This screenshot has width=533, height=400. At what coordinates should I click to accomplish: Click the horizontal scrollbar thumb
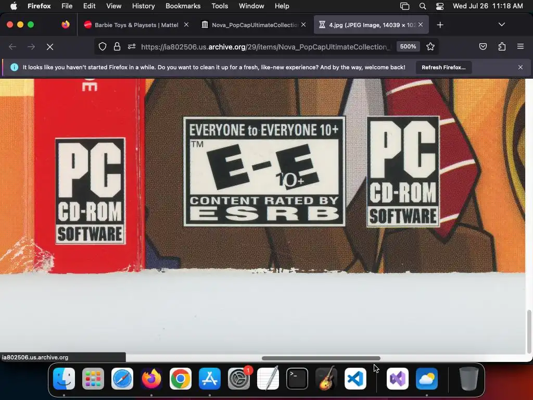tap(321, 358)
